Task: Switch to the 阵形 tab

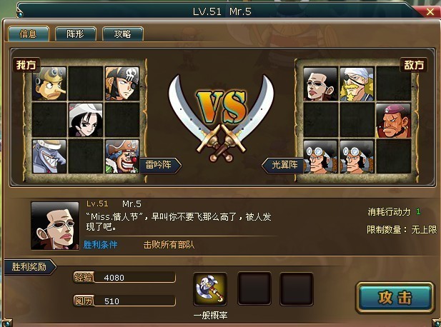Action: pyautogui.click(x=75, y=34)
